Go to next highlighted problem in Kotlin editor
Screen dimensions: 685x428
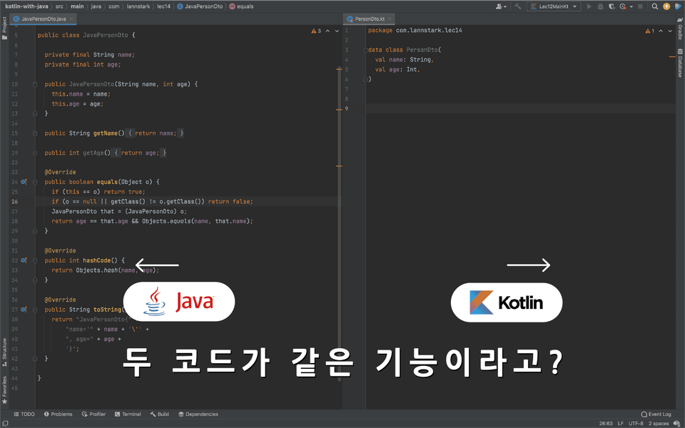[670, 31]
